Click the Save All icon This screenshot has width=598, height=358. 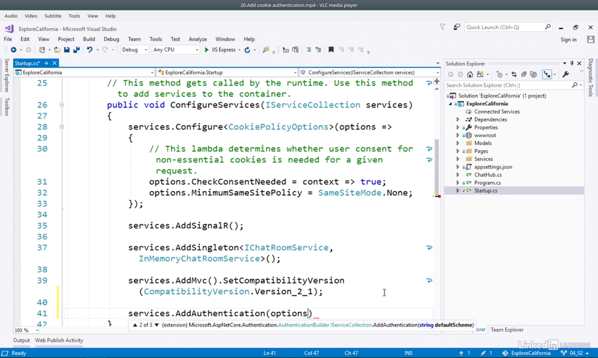[x=77, y=50]
